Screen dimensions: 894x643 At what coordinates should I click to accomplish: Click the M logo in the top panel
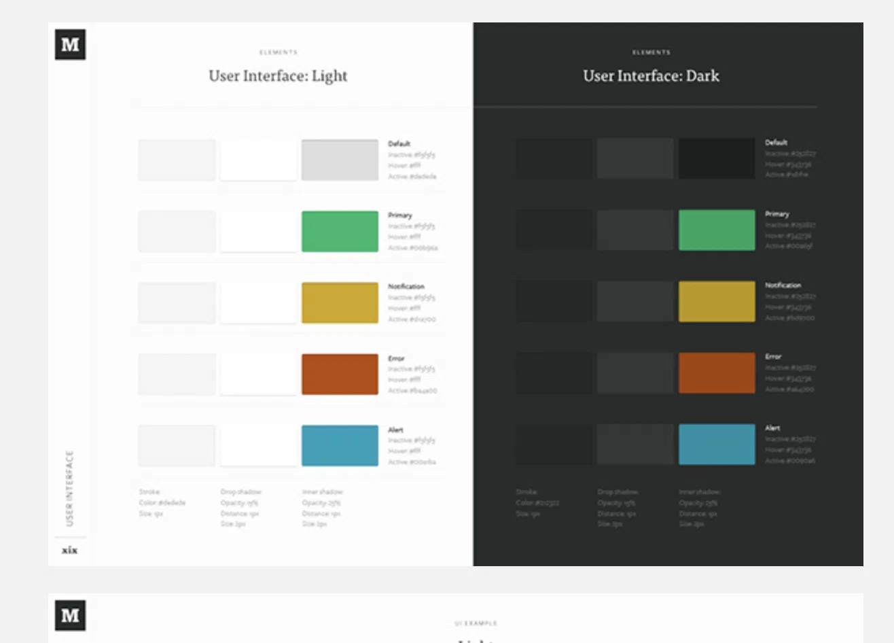[70, 45]
